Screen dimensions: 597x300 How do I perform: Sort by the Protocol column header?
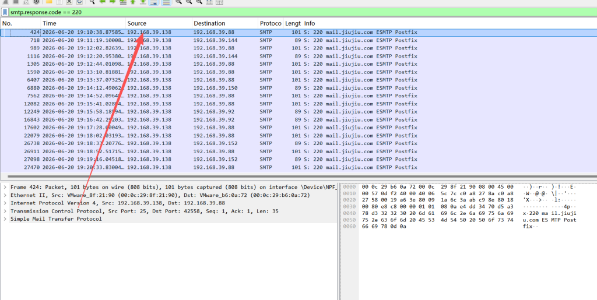pos(271,23)
